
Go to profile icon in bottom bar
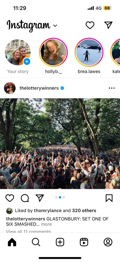point(108,242)
